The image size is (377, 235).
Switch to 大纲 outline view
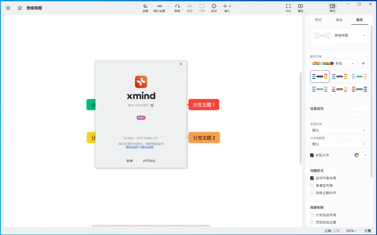pyautogui.click(x=368, y=231)
